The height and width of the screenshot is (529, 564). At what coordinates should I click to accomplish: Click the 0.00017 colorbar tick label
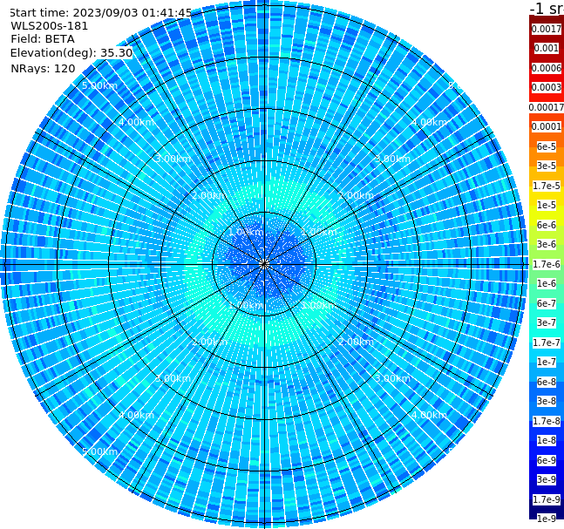click(547, 107)
